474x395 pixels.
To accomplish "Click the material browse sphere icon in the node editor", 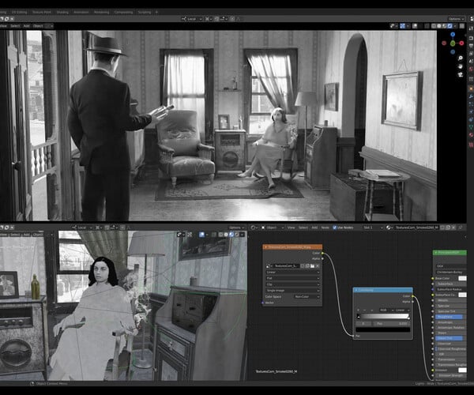I will 389,228.
